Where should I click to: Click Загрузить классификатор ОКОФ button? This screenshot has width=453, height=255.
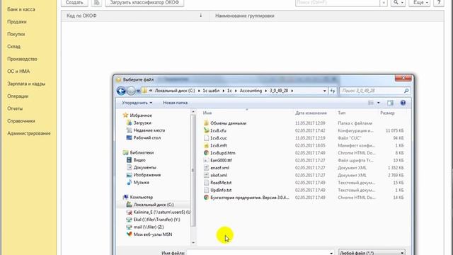[x=144, y=3]
